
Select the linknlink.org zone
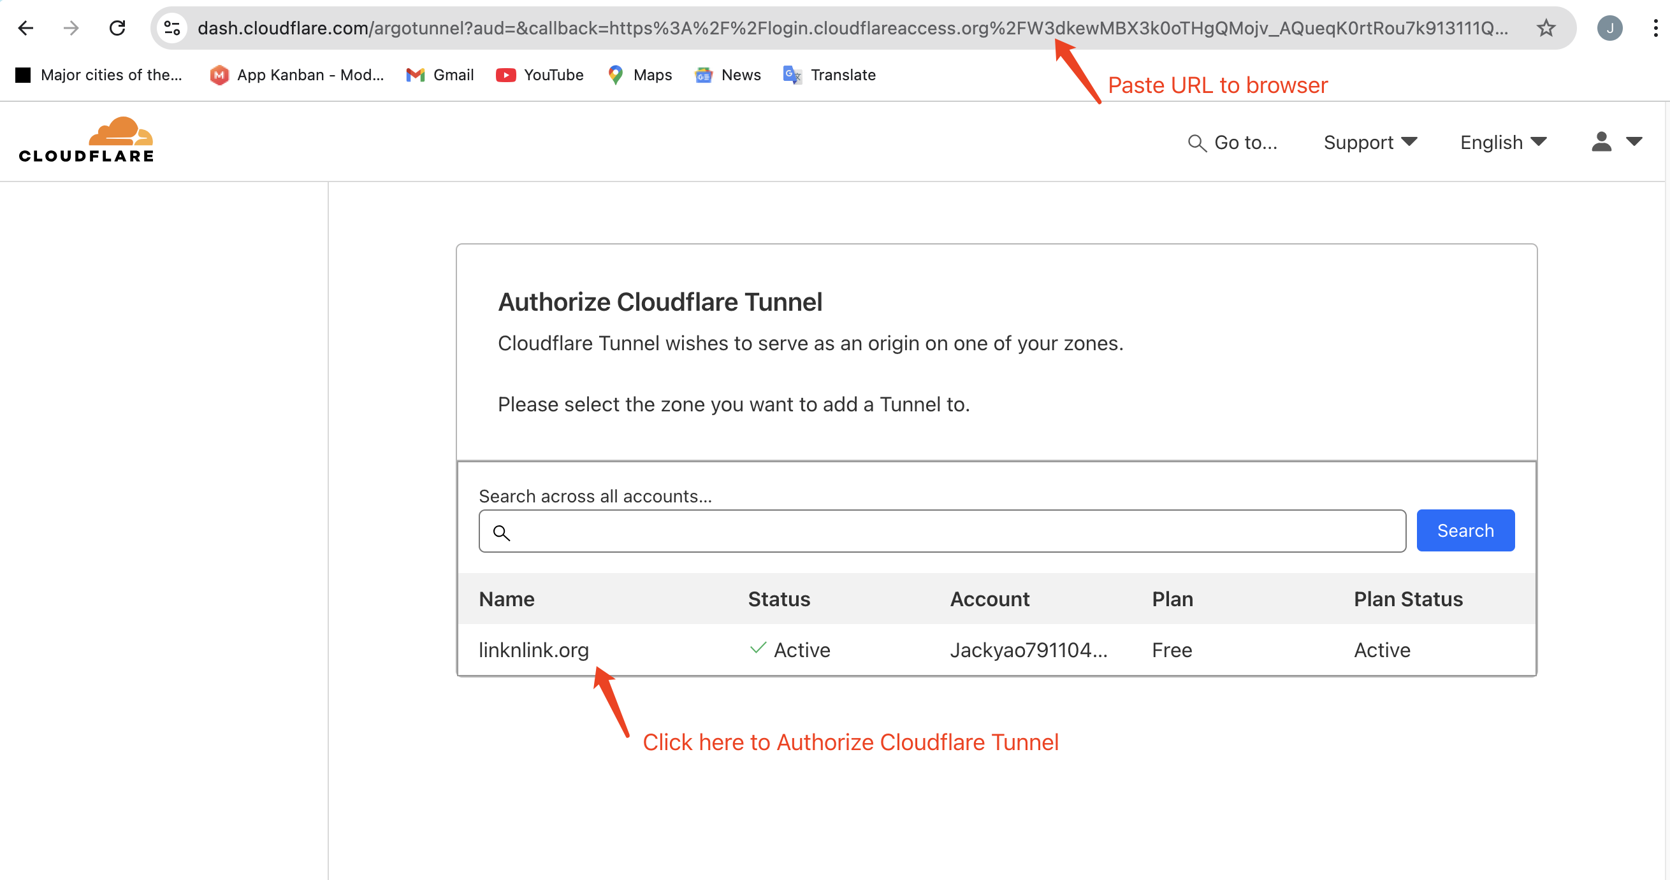click(x=534, y=649)
